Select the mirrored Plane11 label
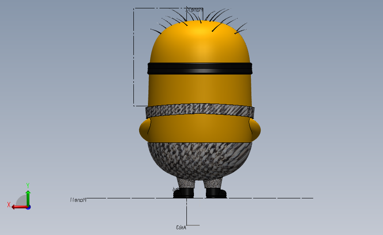Image resolution: width=383 pixels, height=235 pixels. pyautogui.click(x=78, y=200)
